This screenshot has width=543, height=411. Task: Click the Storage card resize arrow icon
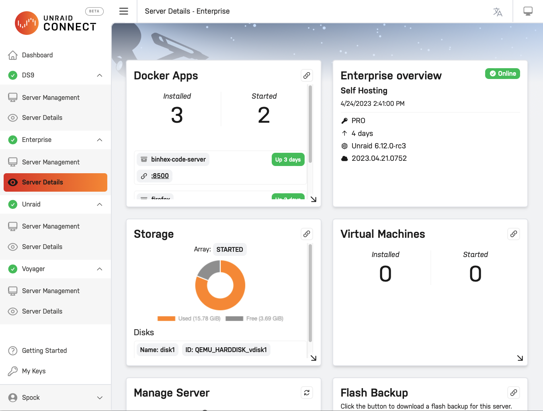click(x=314, y=358)
